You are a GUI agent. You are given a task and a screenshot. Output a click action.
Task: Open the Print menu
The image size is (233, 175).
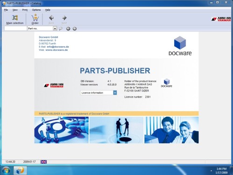click(x=25, y=10)
